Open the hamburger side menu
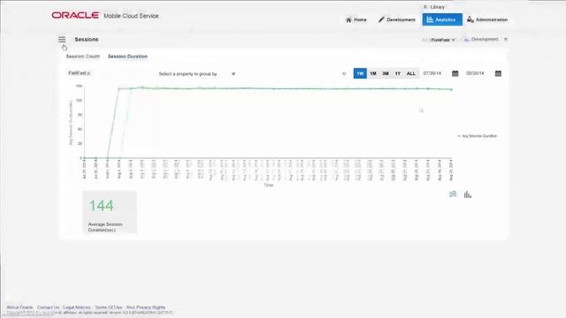 (x=62, y=39)
